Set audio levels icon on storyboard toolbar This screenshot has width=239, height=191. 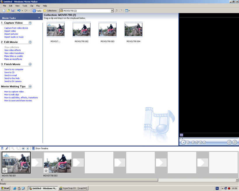(2, 148)
